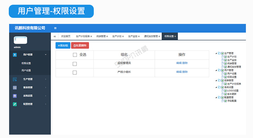Click 编辑 link for 超级管理员

(179, 63)
